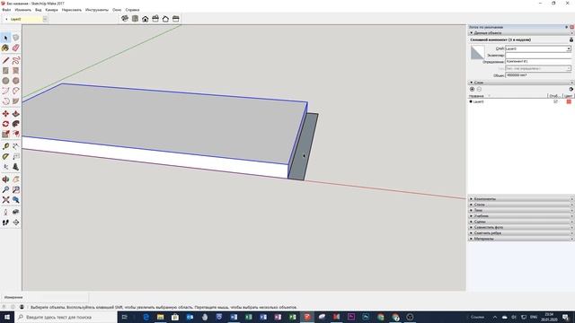Choose the Look Around tool
The width and height of the screenshot is (575, 323).
(16, 212)
